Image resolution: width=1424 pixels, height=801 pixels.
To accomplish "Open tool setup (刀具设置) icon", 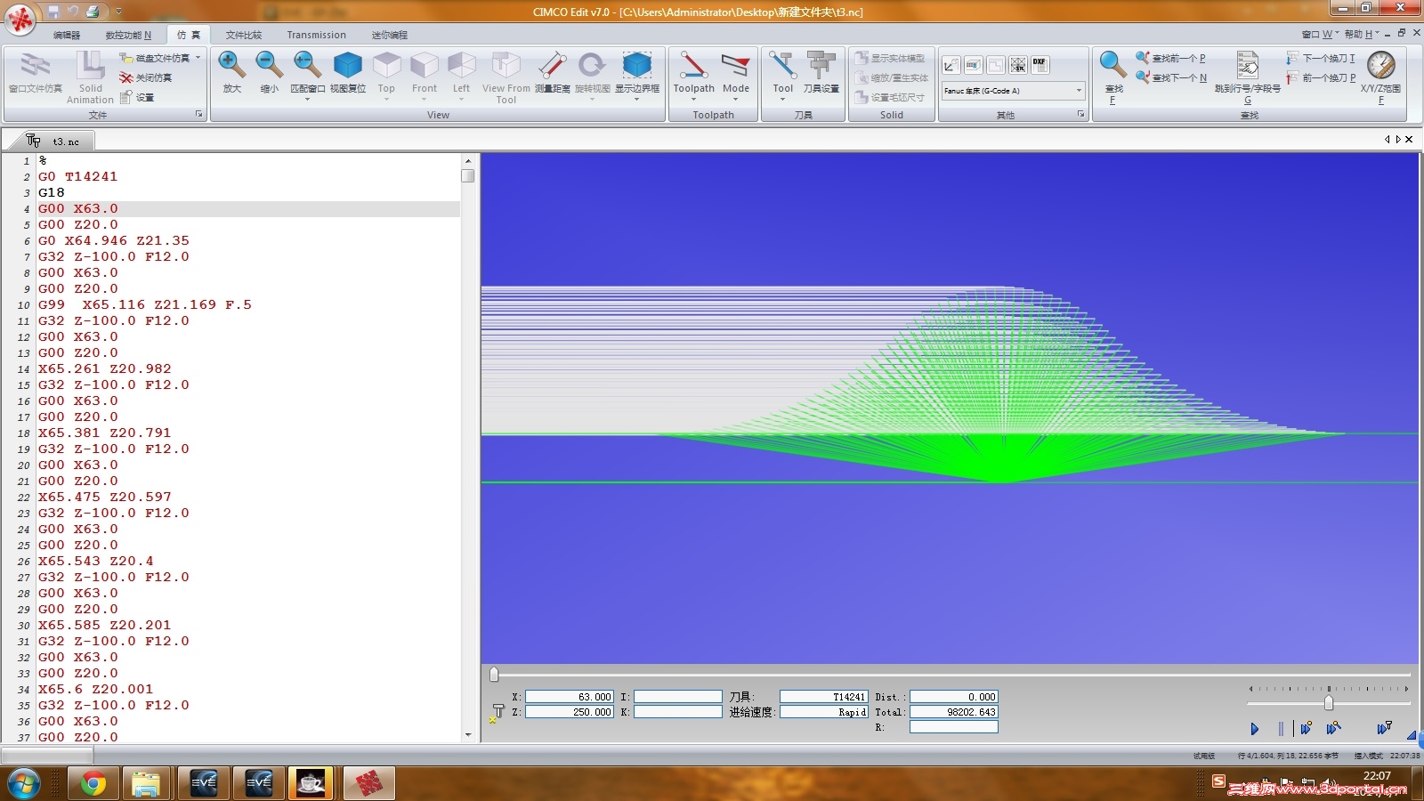I will [x=821, y=65].
